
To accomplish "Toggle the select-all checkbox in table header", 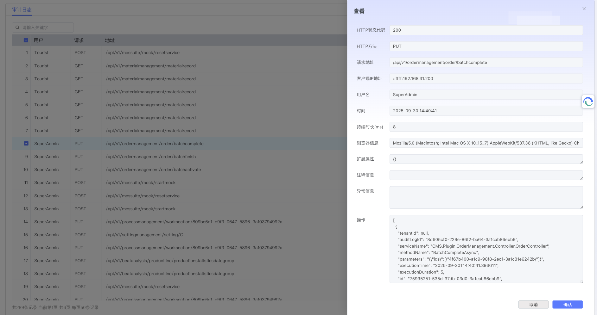I will point(26,40).
